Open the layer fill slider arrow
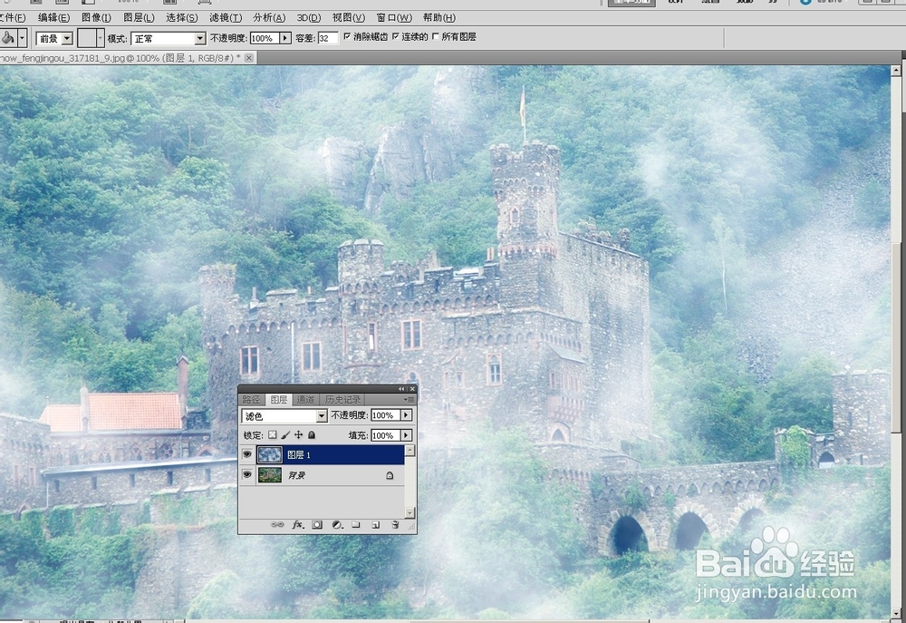 (x=406, y=435)
